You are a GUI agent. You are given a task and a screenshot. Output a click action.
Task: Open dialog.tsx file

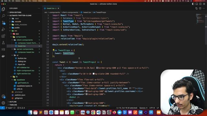click(25, 62)
